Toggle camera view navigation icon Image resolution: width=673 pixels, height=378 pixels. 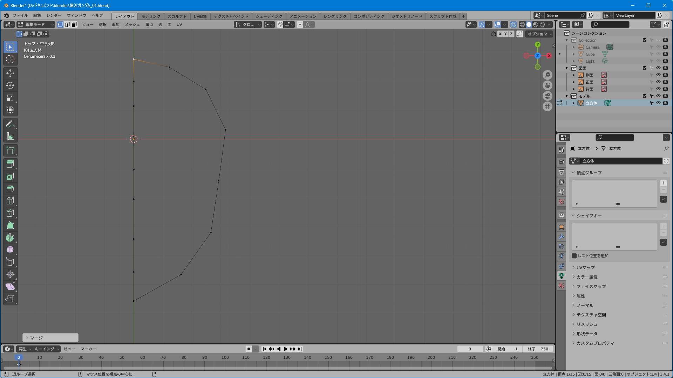(x=547, y=96)
